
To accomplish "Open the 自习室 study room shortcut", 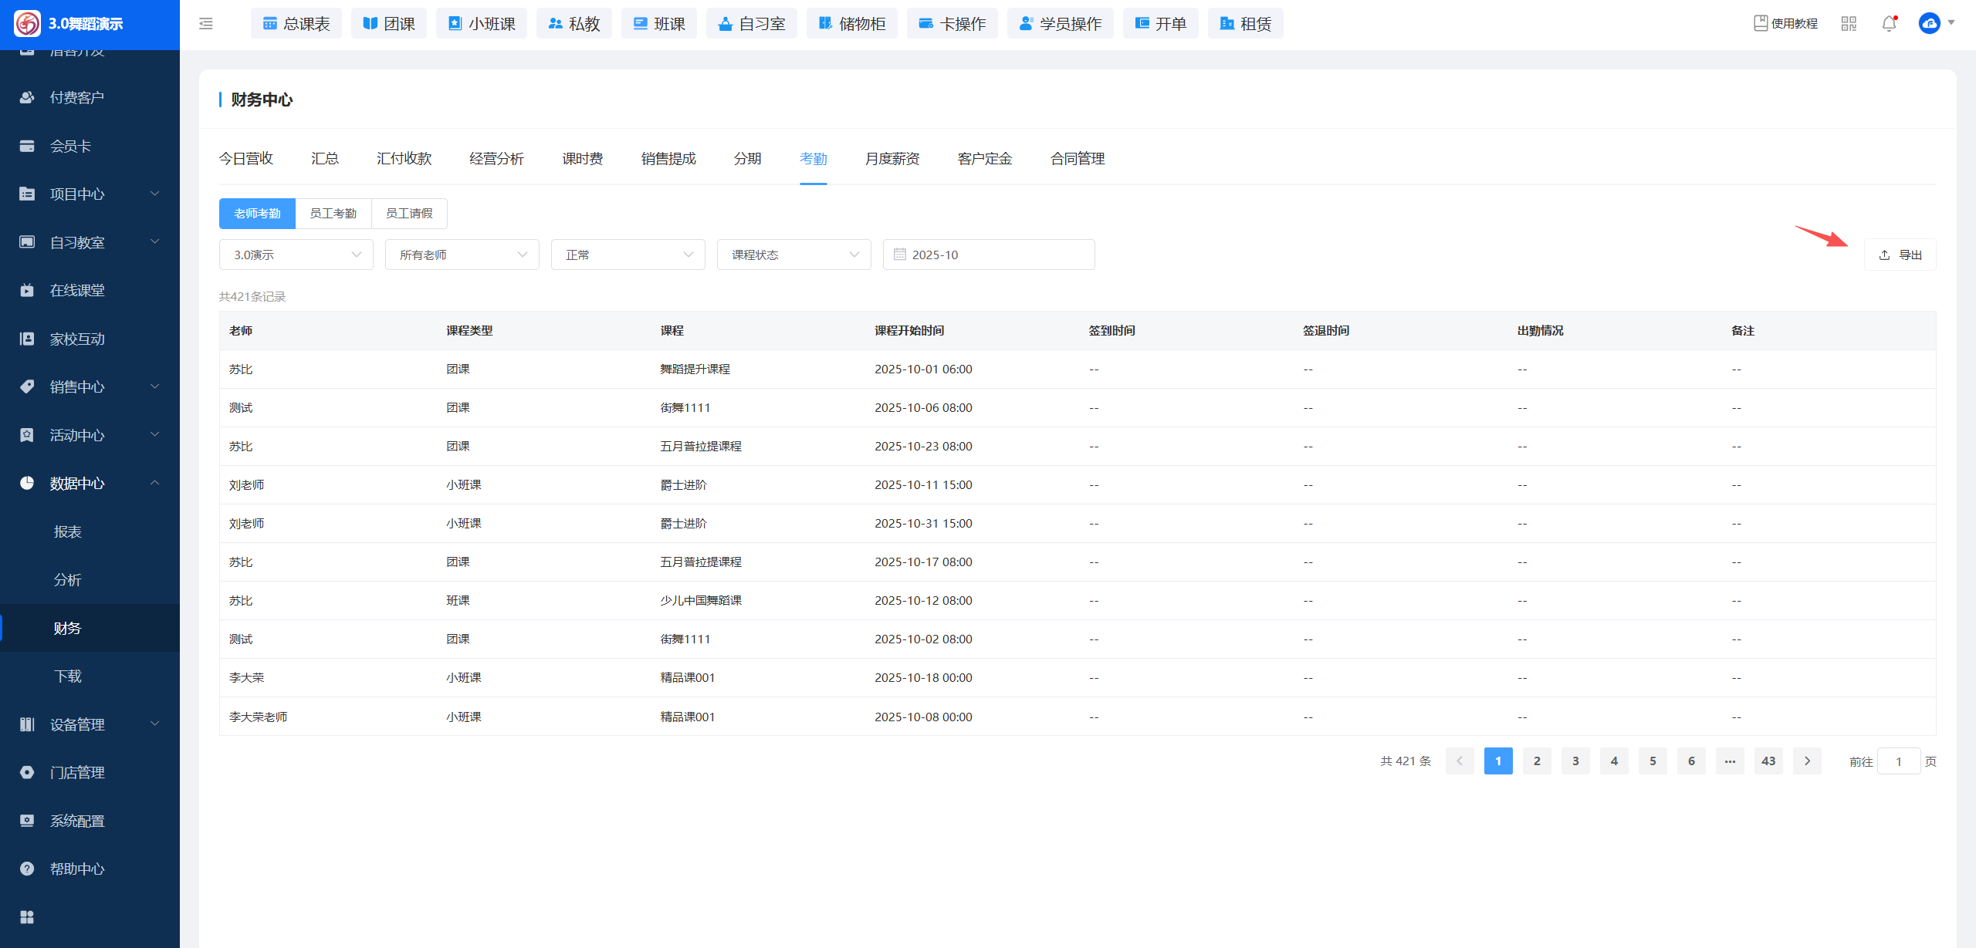I will 751,24.
